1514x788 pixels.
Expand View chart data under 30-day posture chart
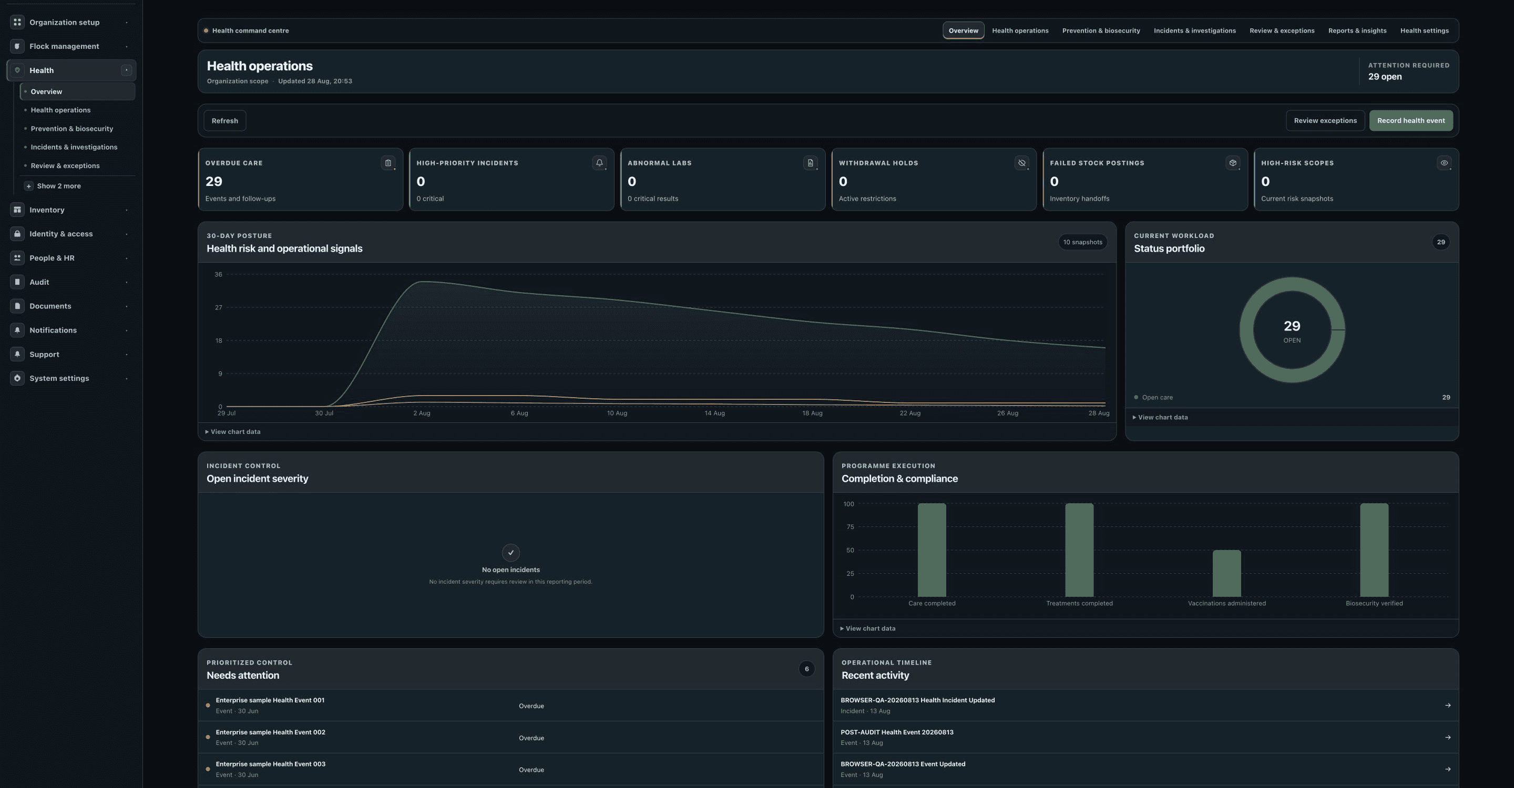tap(233, 432)
